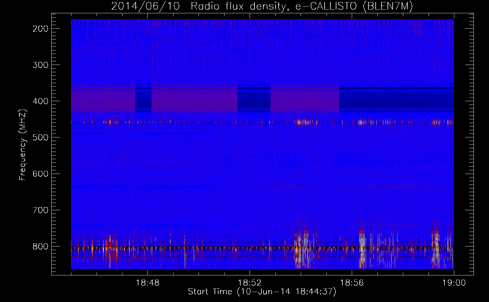The image size is (489, 302).
Task: Click the 600 frequency tick label
Action: point(40,174)
